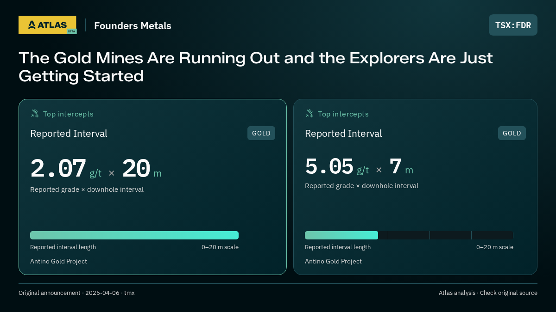The image size is (556, 312).
Task: Click 'Reported Interval' title in the 20 m card
Action: point(69,134)
